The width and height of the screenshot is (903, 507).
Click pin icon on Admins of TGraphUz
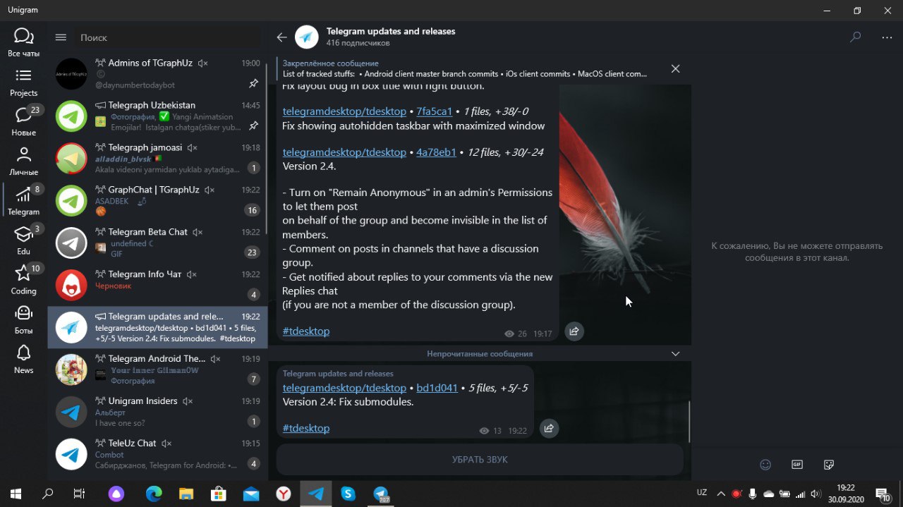point(253,84)
